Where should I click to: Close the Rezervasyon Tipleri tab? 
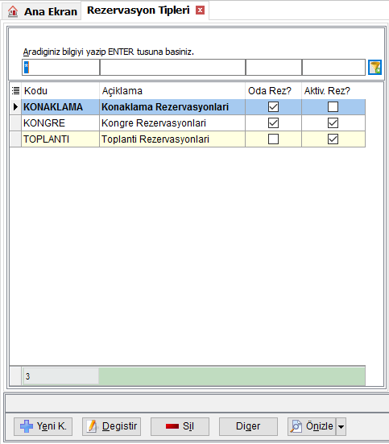[x=201, y=10]
